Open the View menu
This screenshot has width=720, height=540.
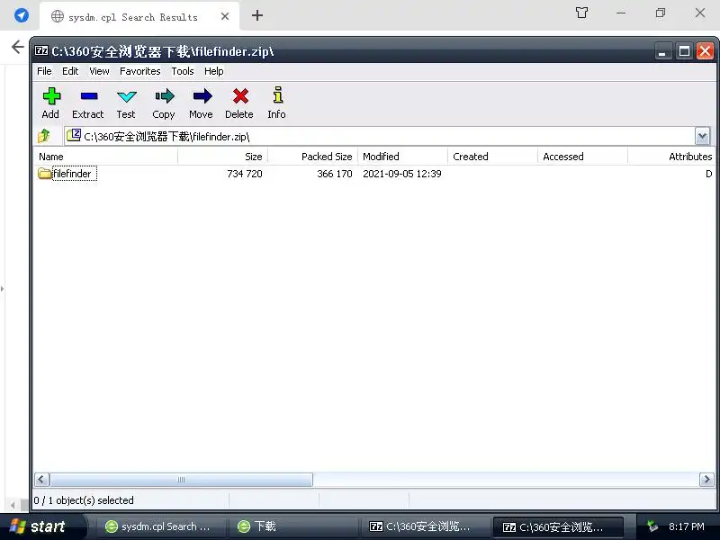point(99,71)
